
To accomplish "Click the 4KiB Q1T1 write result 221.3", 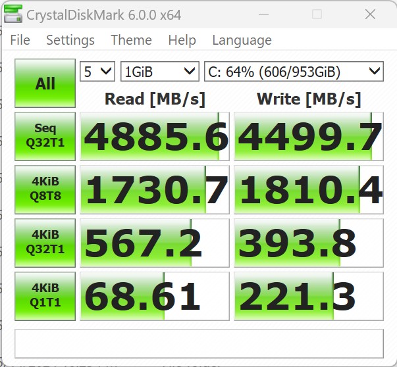I will (309, 296).
